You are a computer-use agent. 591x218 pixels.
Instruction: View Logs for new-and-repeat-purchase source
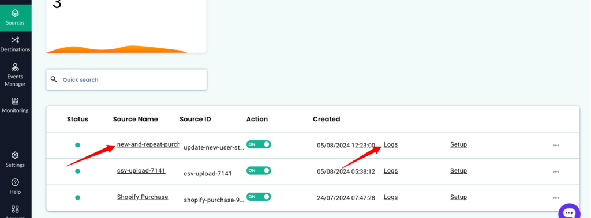tap(391, 144)
